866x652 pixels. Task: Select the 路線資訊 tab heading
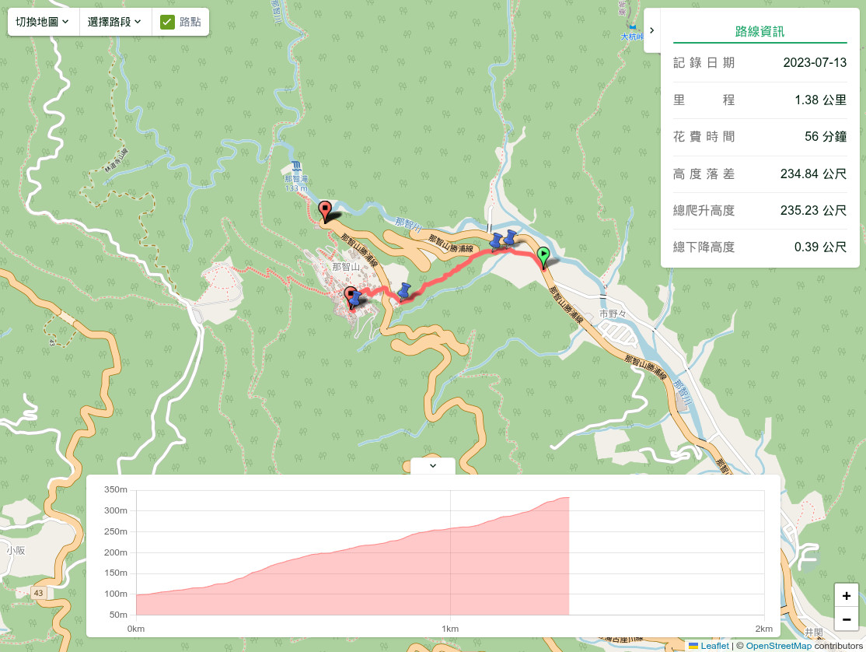point(759,32)
